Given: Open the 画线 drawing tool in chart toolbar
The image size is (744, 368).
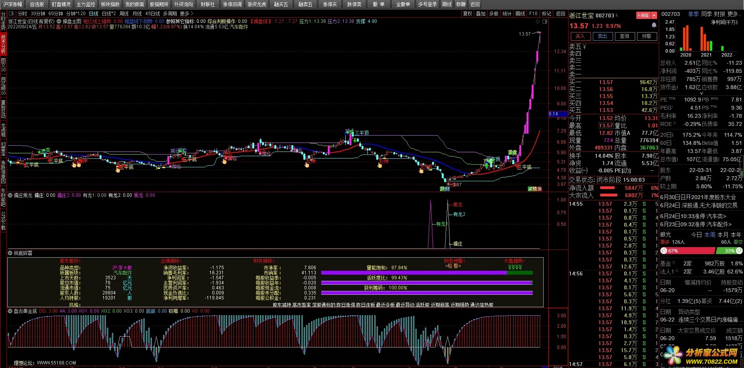Looking at the screenshot, I should click(x=520, y=14).
